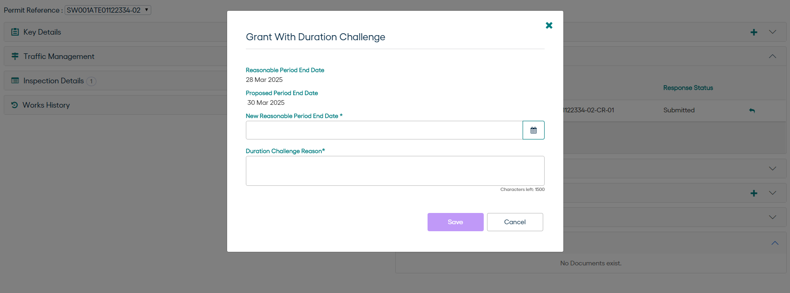Close the Grant With Duration Challenge dialog

pyautogui.click(x=549, y=25)
